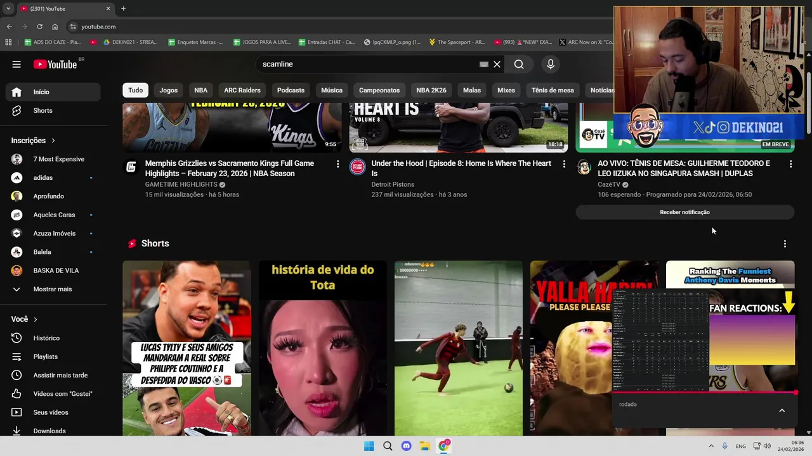Click Receber notificação button
The image size is (812, 456).
tap(685, 212)
